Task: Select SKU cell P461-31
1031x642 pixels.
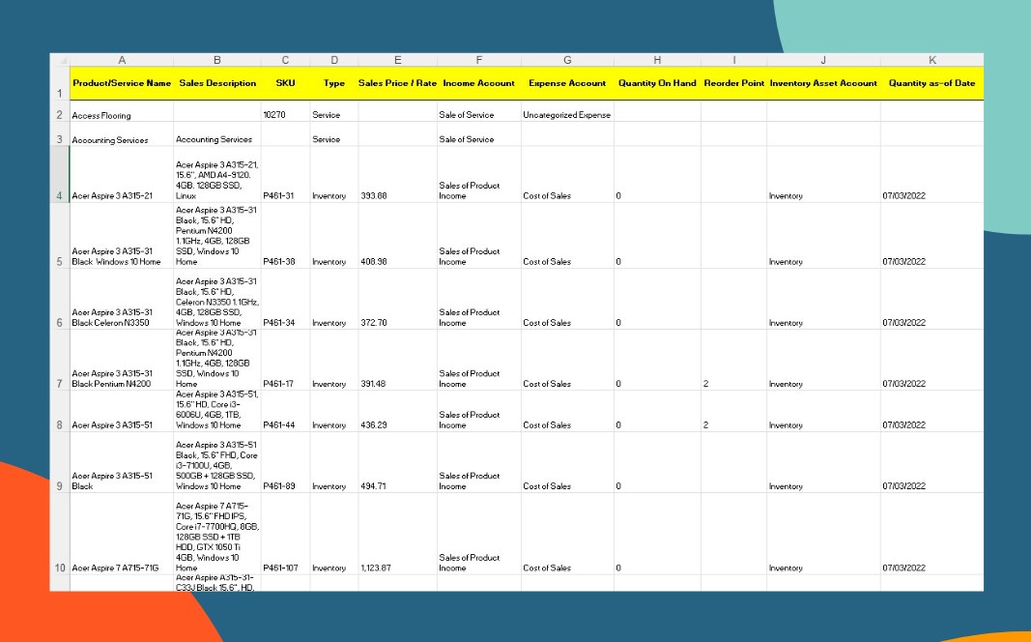Action: (x=285, y=174)
